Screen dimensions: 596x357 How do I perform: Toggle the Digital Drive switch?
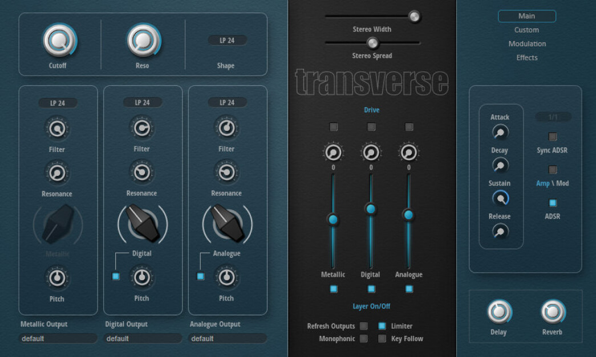(x=371, y=127)
